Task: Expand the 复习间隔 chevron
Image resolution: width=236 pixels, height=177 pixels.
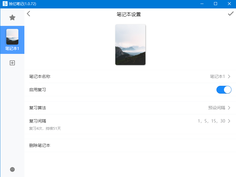Action: [229, 121]
